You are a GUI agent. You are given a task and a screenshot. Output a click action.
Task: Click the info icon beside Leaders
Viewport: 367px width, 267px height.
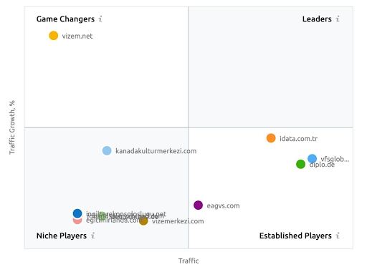pyautogui.click(x=338, y=19)
